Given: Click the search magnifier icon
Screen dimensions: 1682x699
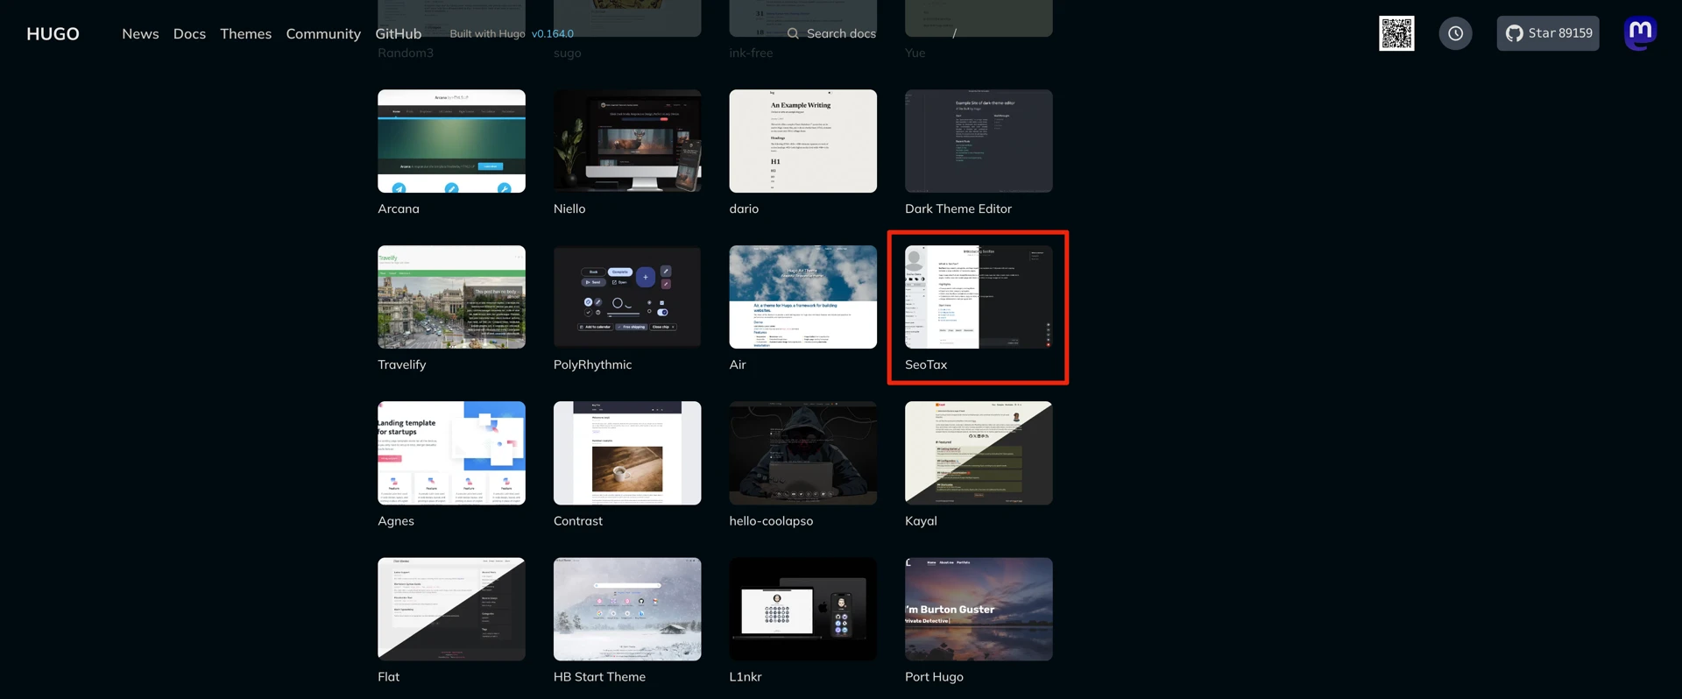Looking at the screenshot, I should [793, 33].
